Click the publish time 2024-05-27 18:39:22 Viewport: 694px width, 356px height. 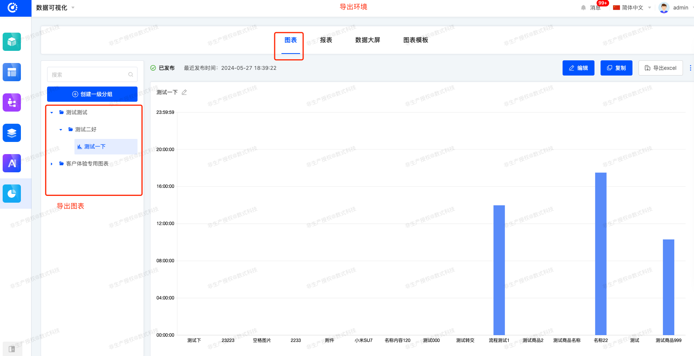(249, 68)
